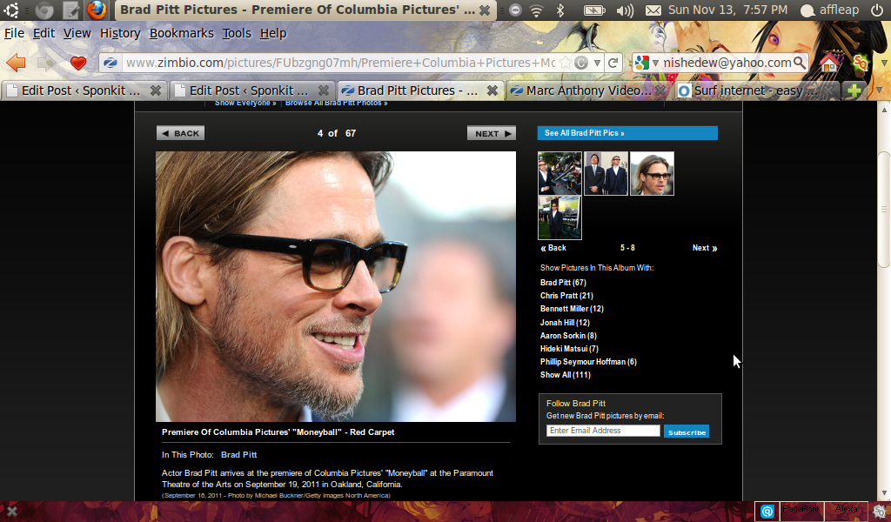This screenshot has width=891, height=522.
Task: Click the page vertical scrollbar thumb
Action: pyautogui.click(x=884, y=209)
